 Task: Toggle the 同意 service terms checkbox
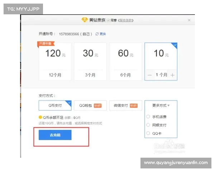tap(108, 20)
